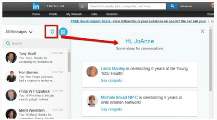Screen dimensions: 217x120
Task: Open Linda Manley's profile name link
Action: click(113, 69)
